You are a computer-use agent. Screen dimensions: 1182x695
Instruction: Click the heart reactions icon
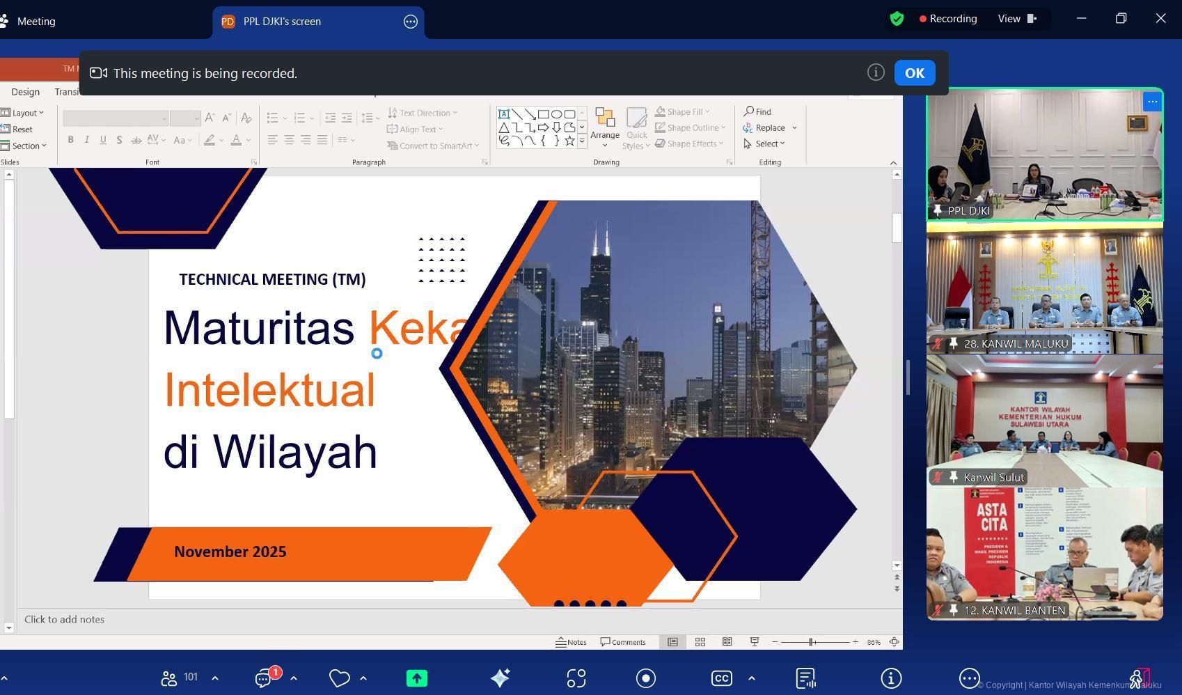(339, 678)
